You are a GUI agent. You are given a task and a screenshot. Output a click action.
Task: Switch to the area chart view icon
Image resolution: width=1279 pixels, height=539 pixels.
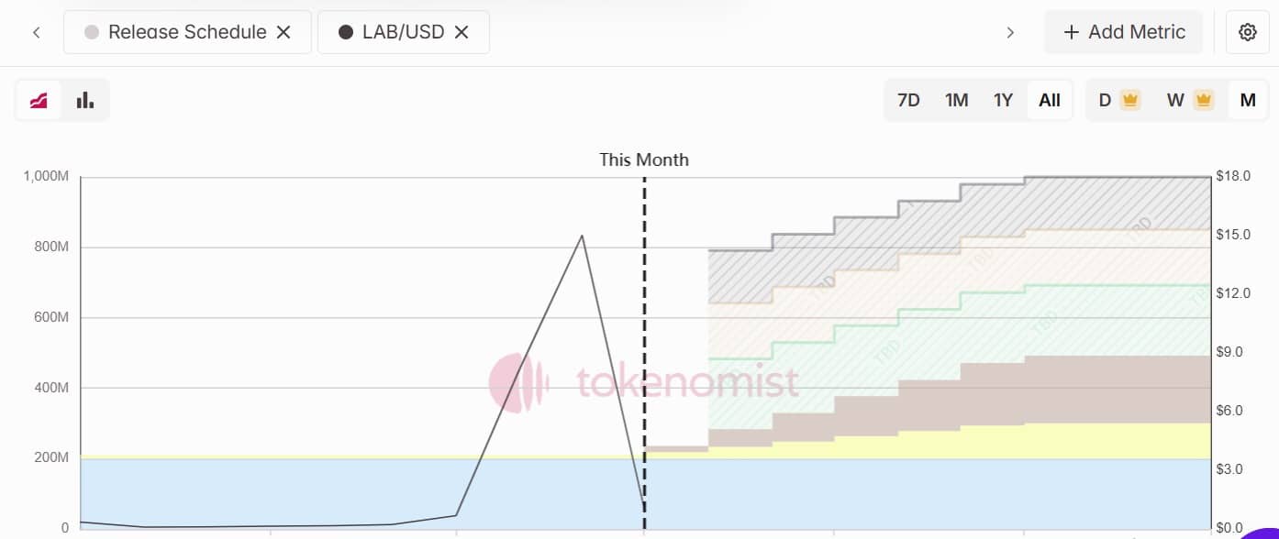pyautogui.click(x=39, y=100)
